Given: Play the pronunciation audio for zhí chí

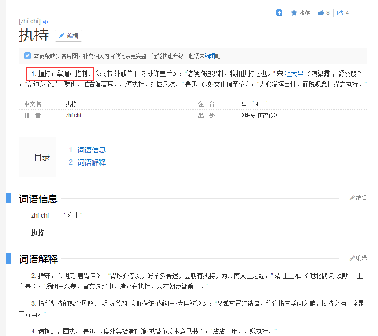Looking at the screenshot, I should point(46,21).
